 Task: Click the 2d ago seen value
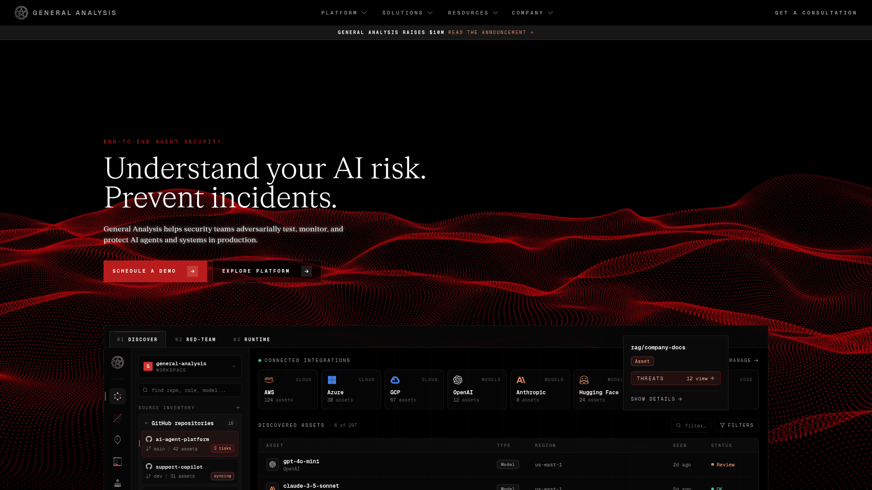pyautogui.click(x=682, y=465)
